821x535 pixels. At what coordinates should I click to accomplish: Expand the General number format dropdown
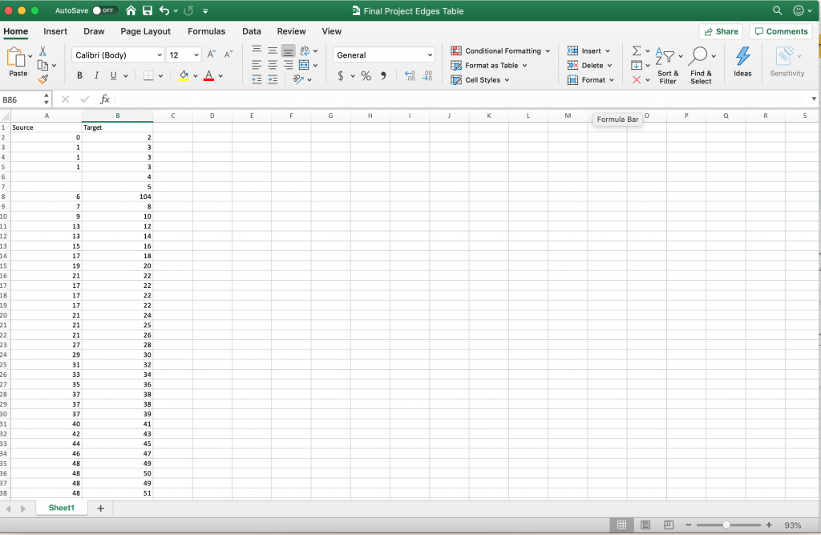click(430, 55)
